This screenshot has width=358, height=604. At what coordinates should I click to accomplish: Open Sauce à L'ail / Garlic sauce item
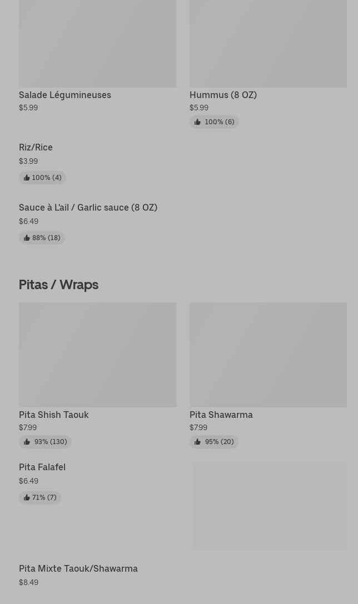(88, 207)
